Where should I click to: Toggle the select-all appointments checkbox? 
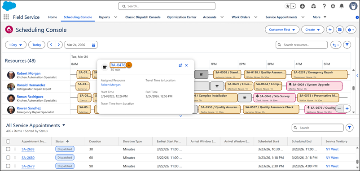click(8, 141)
